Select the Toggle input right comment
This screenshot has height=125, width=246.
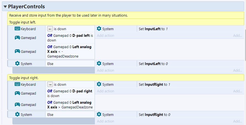[x=125, y=78]
